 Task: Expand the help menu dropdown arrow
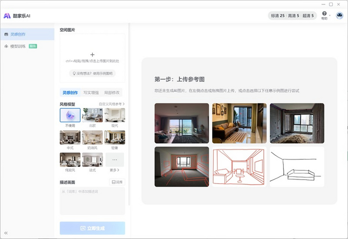pyautogui.click(x=330, y=15)
